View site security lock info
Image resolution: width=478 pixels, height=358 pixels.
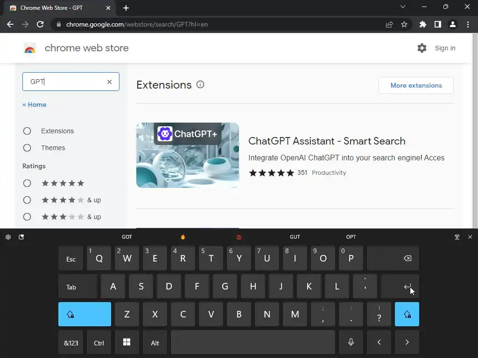coord(59,24)
